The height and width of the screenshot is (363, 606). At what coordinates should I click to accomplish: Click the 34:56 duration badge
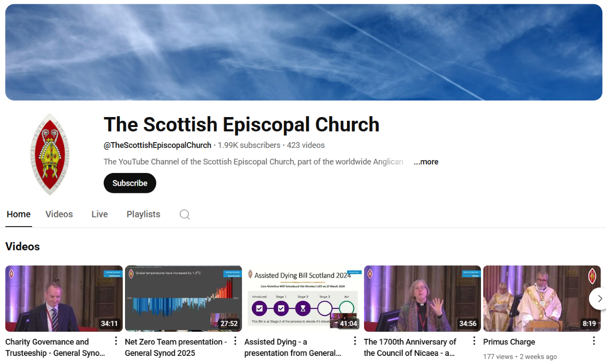coord(468,324)
